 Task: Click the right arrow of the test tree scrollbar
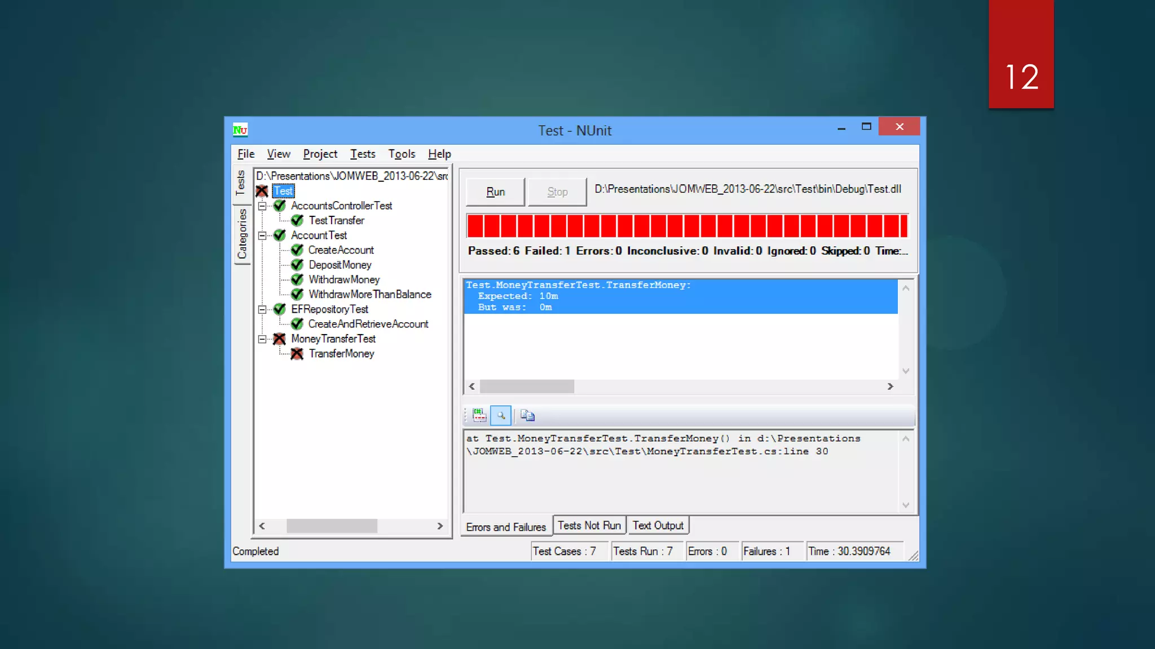[x=440, y=526]
